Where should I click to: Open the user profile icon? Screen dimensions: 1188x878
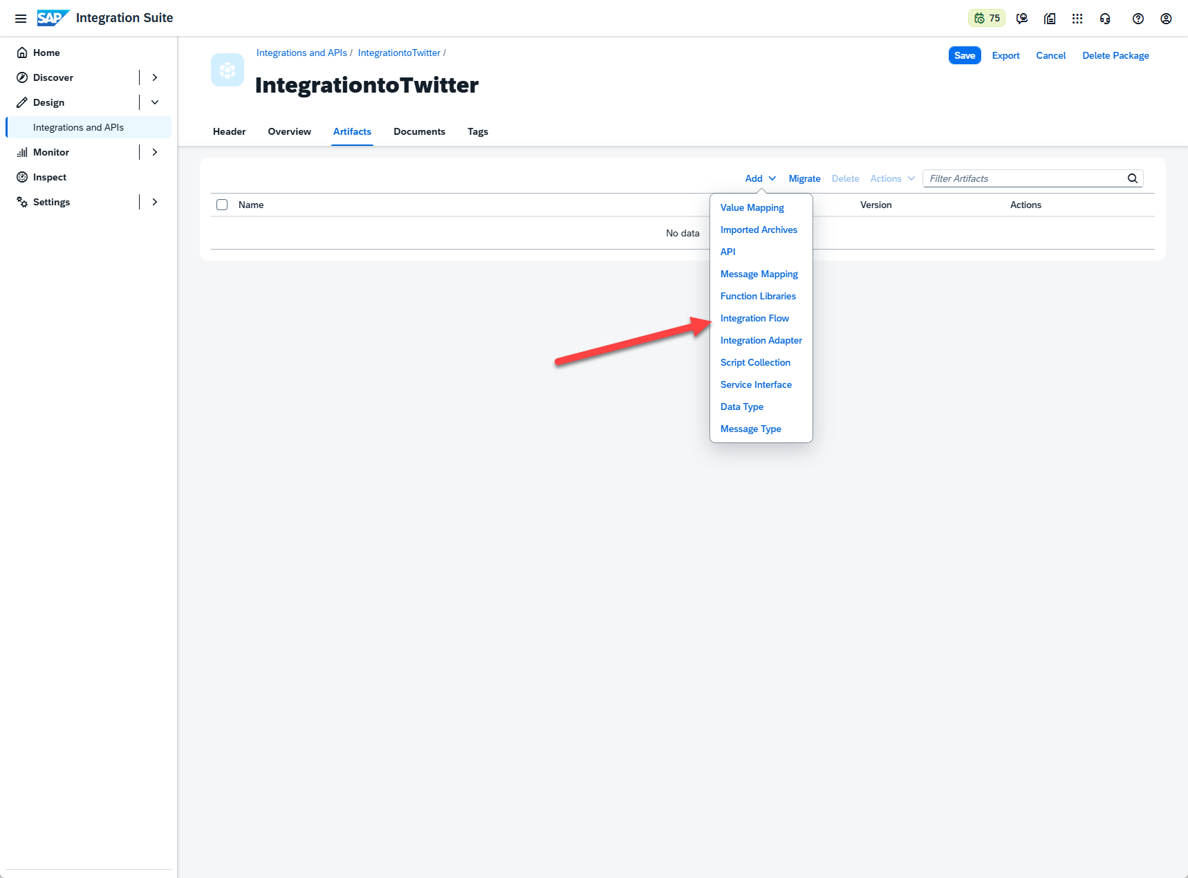point(1166,19)
